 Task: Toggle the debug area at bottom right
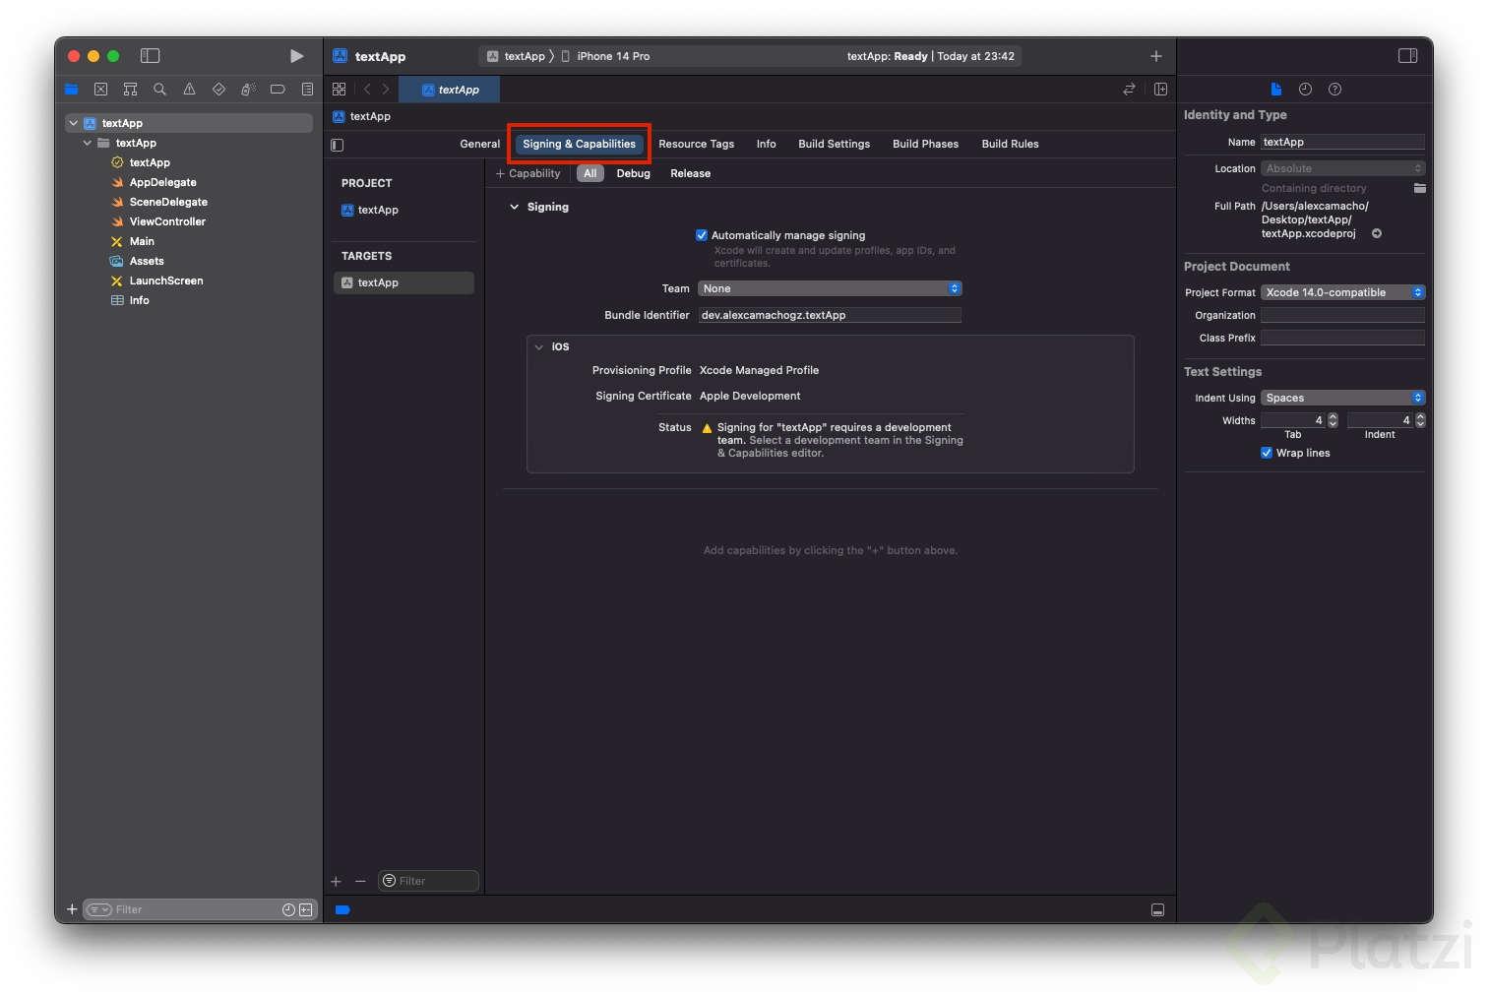[1158, 910]
